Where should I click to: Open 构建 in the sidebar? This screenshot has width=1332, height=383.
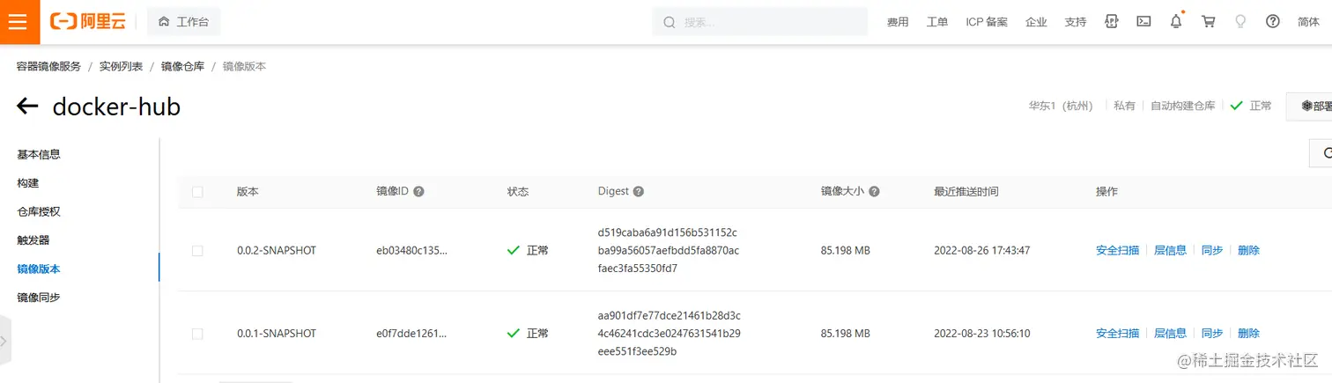click(x=28, y=183)
